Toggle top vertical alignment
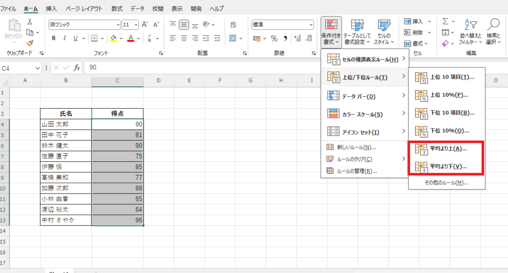This screenshot has height=273, width=508. point(173,24)
